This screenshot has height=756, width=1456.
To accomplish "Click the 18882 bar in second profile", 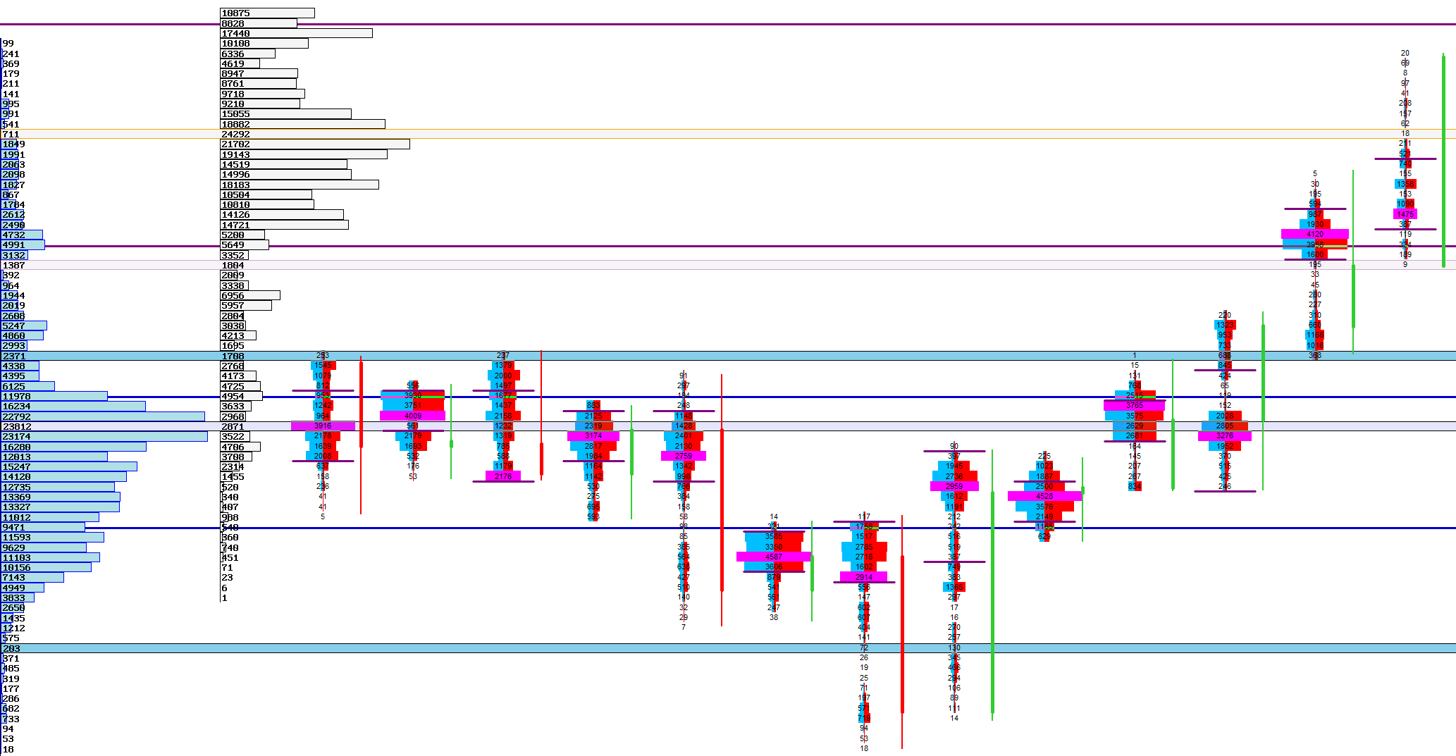I will (302, 124).
